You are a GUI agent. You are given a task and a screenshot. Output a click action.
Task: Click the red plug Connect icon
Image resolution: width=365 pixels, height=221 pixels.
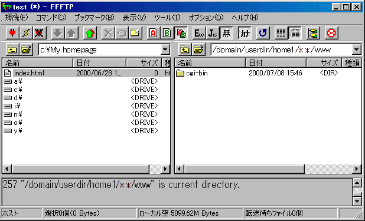[12, 33]
